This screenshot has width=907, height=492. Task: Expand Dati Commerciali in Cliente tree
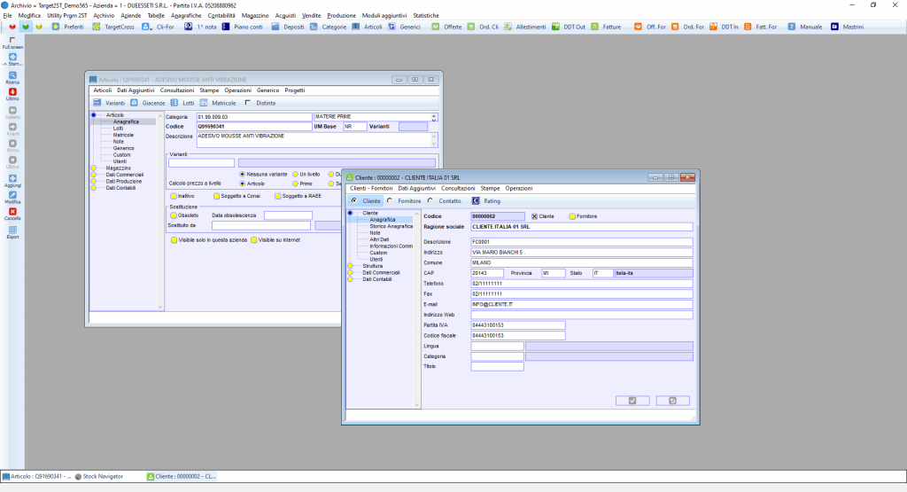[350, 273]
